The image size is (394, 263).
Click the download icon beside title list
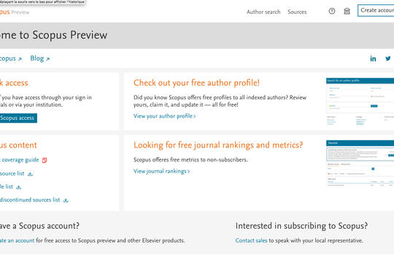pyautogui.click(x=18, y=187)
